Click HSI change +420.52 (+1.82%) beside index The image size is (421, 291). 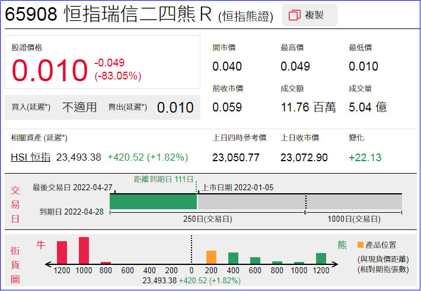148,157
